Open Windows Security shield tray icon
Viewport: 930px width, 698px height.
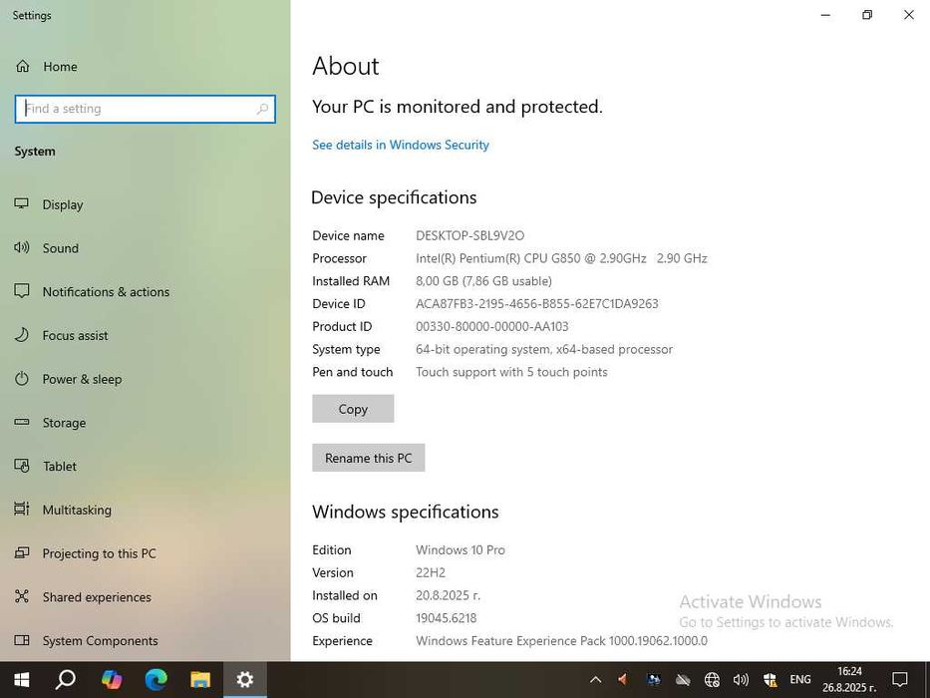pyautogui.click(x=771, y=680)
